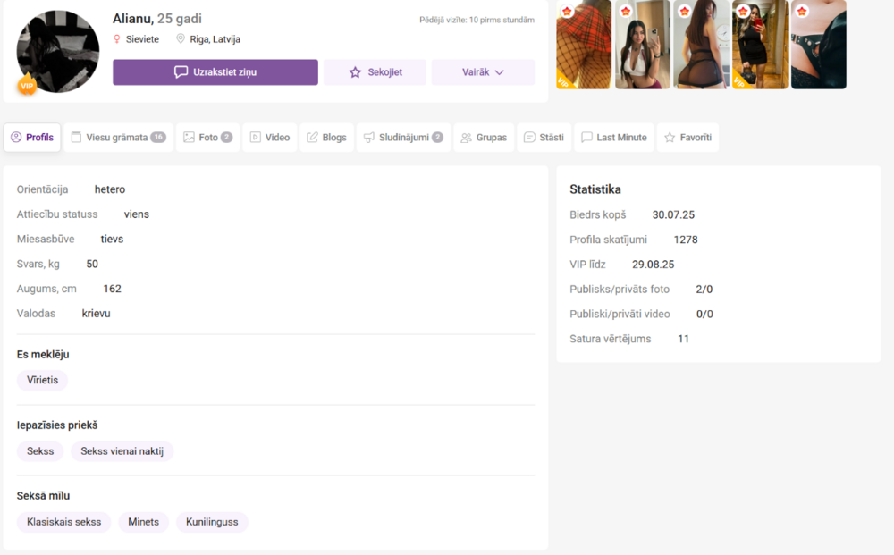Click the star icon in the Sekojiet button
The width and height of the screenshot is (894, 555).
point(355,72)
